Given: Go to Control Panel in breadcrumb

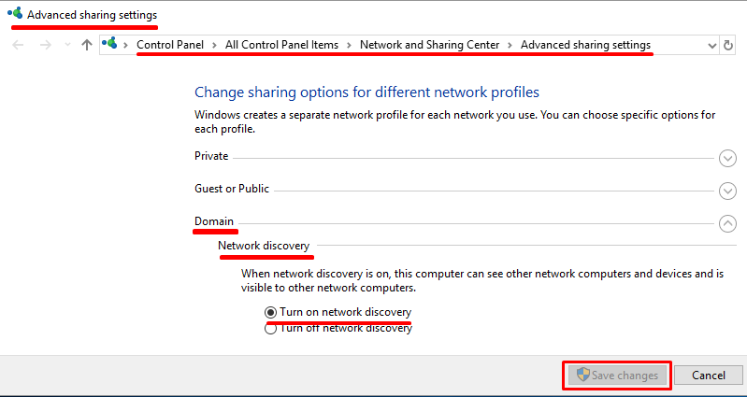Looking at the screenshot, I should pos(174,45).
